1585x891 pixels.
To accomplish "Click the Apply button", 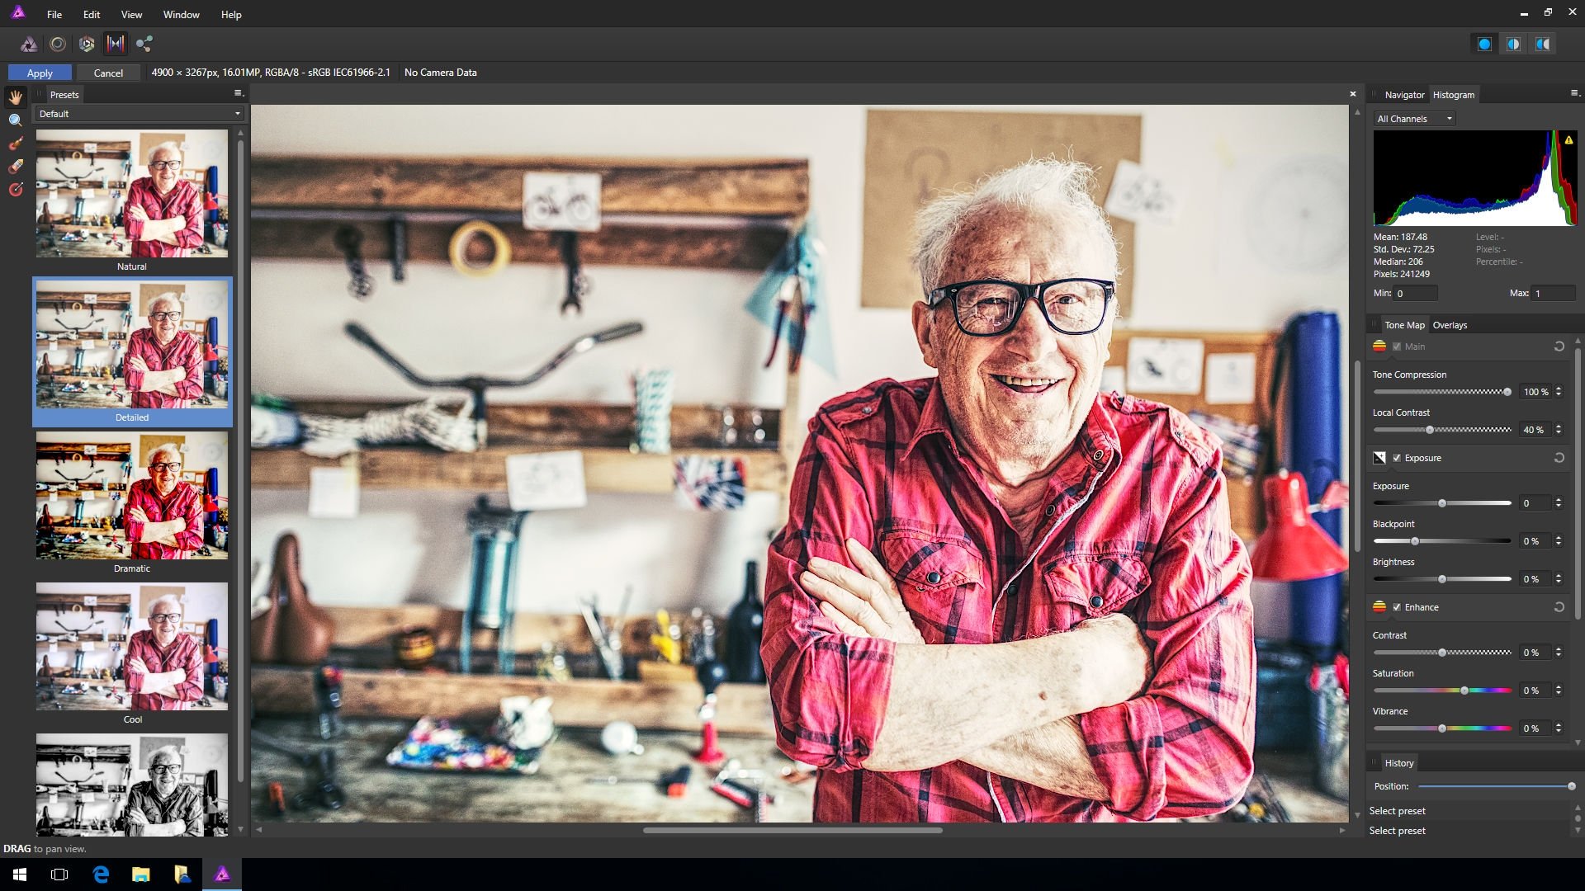I will 40,73.
